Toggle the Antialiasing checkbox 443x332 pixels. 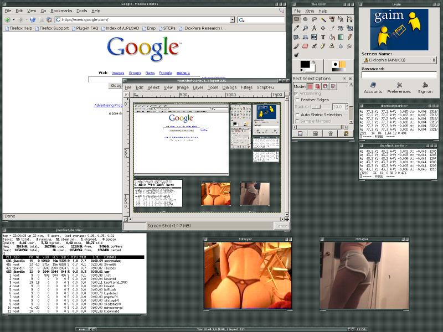coord(297,94)
